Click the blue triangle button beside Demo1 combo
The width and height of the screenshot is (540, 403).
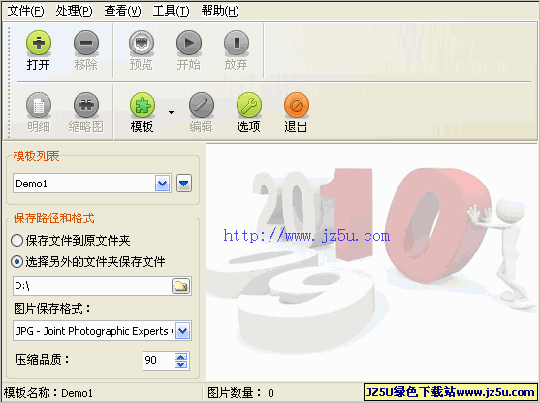(184, 184)
